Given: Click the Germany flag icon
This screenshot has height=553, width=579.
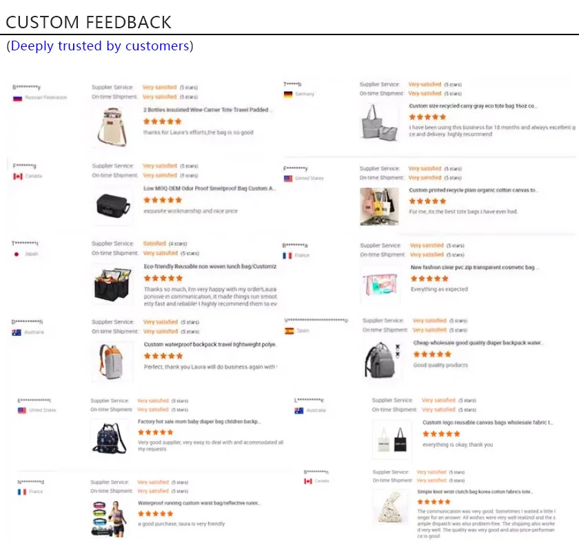Looking at the screenshot, I should tap(288, 94).
